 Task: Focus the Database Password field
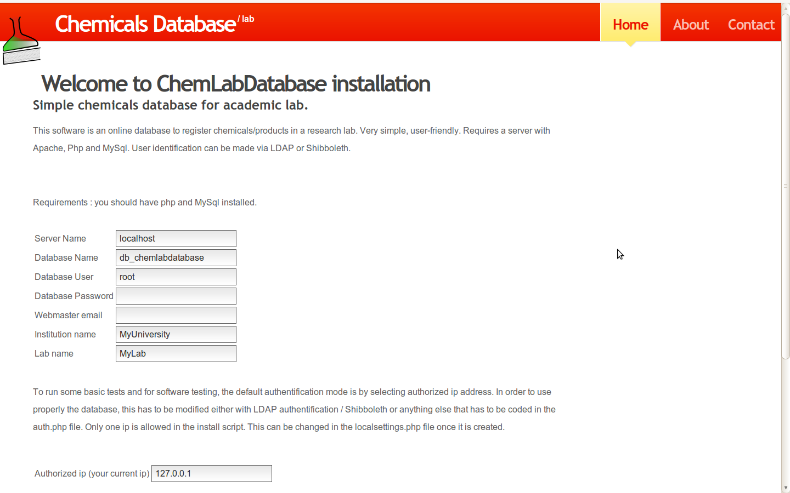tap(176, 296)
